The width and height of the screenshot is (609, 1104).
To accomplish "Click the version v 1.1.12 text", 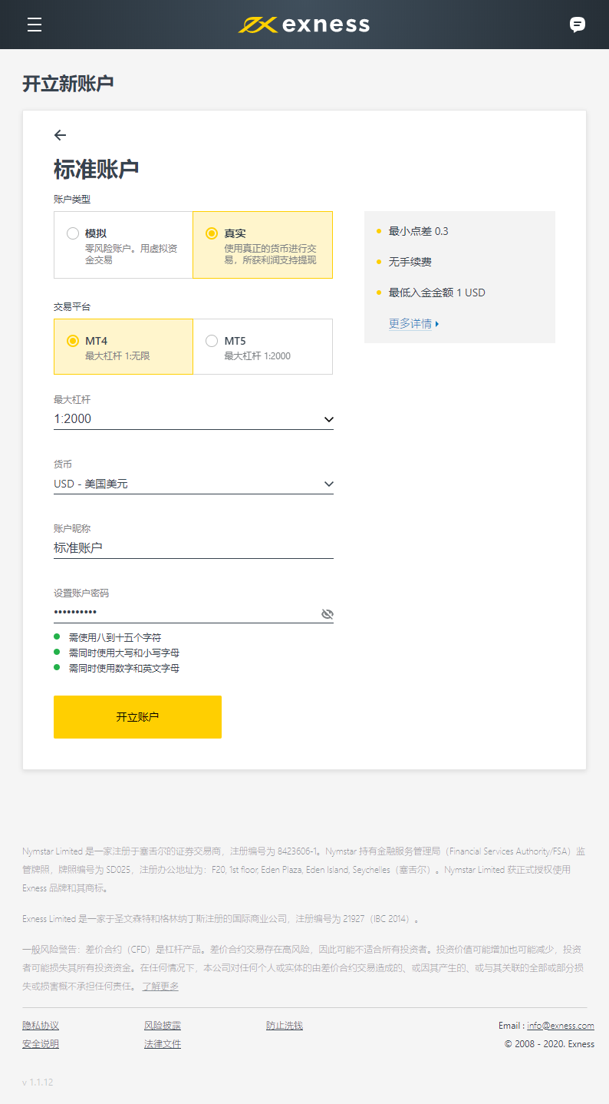I will pyautogui.click(x=38, y=1082).
